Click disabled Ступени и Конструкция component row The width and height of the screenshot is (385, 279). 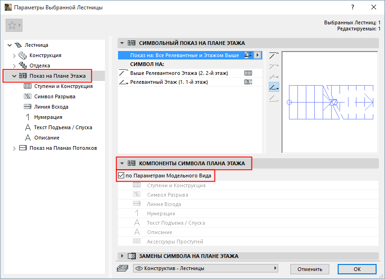pos(248,185)
